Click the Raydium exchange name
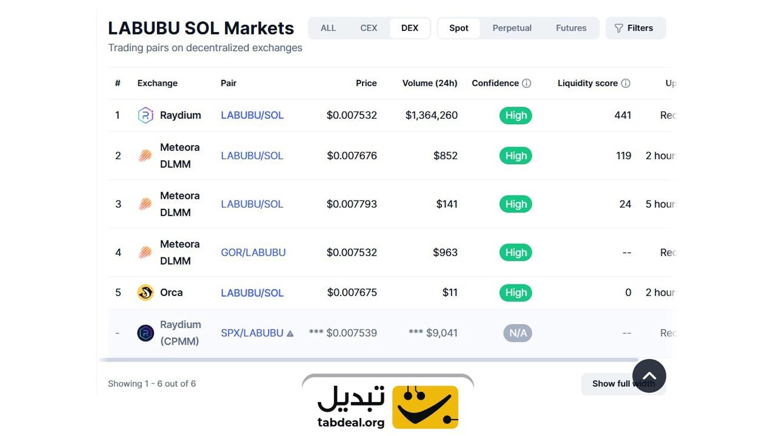Screen dimensions: 776x436 [181, 115]
